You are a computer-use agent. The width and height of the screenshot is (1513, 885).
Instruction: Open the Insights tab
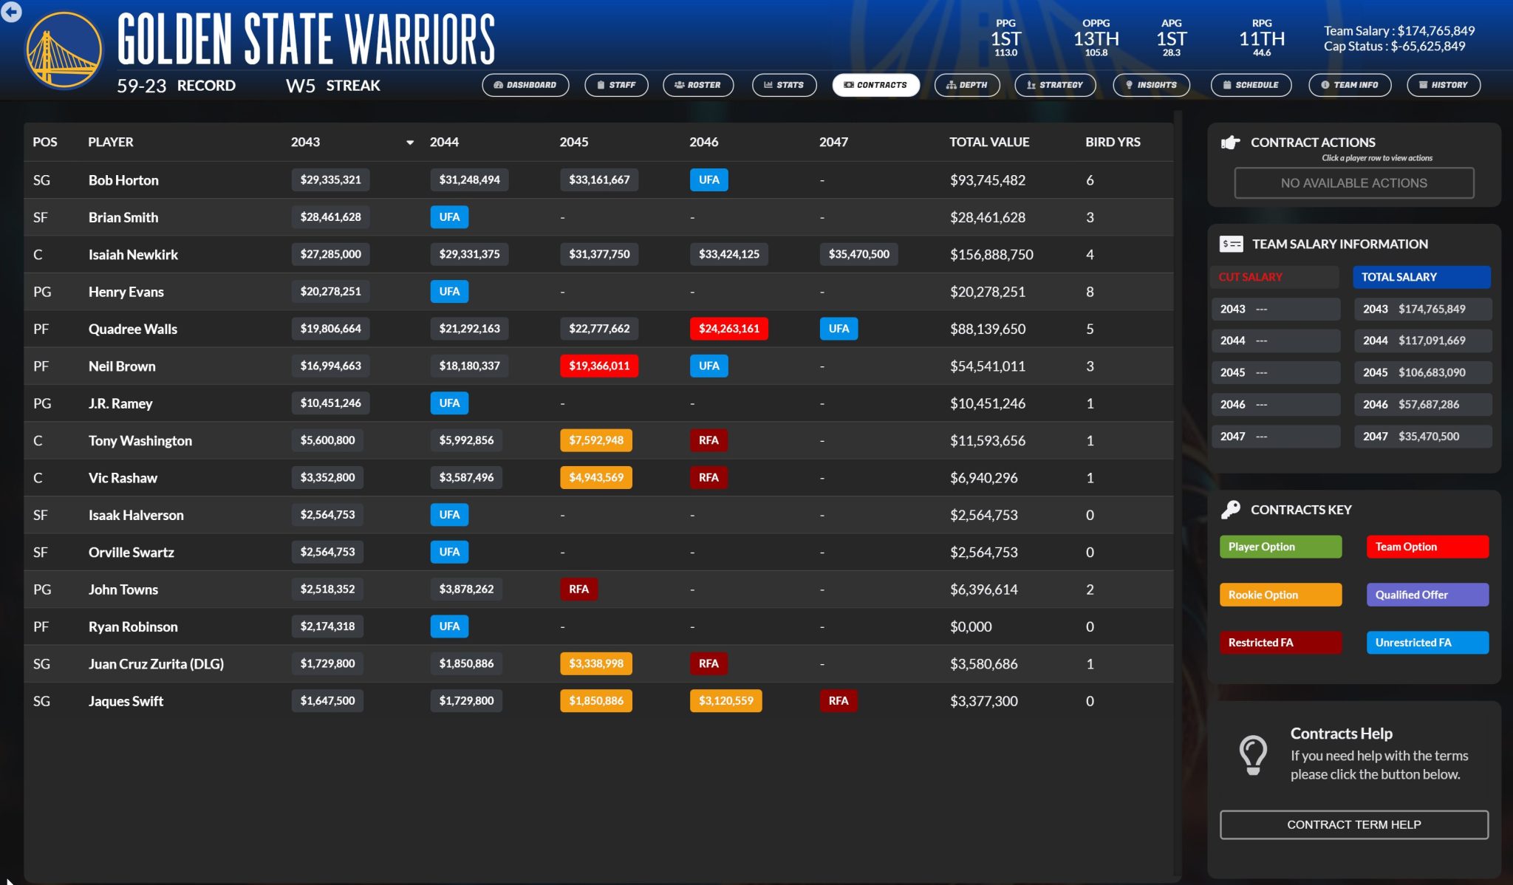(1150, 85)
